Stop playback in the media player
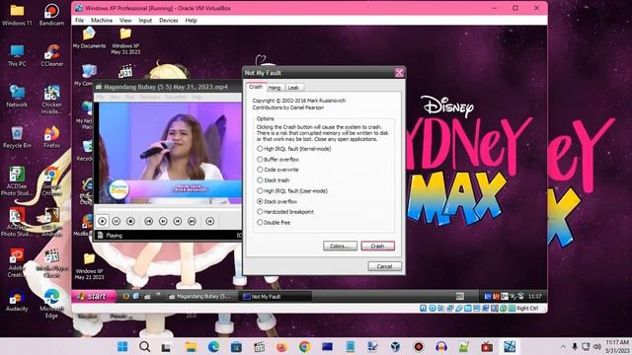Image resolution: width=632 pixels, height=355 pixels. coord(130,221)
